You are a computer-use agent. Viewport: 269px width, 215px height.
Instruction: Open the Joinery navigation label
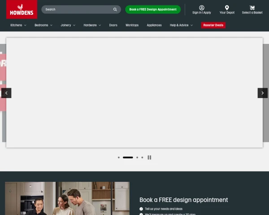pyautogui.click(x=66, y=25)
